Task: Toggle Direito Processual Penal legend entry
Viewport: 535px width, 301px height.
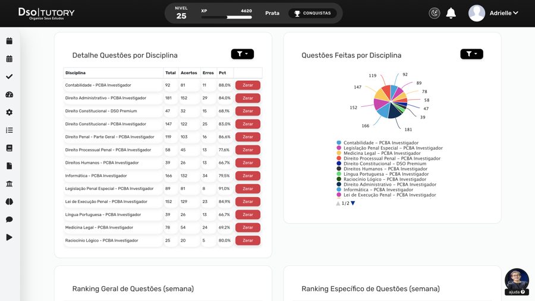Action: click(389, 159)
